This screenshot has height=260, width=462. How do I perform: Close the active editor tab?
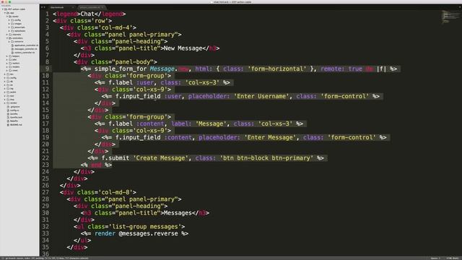click(x=73, y=7)
